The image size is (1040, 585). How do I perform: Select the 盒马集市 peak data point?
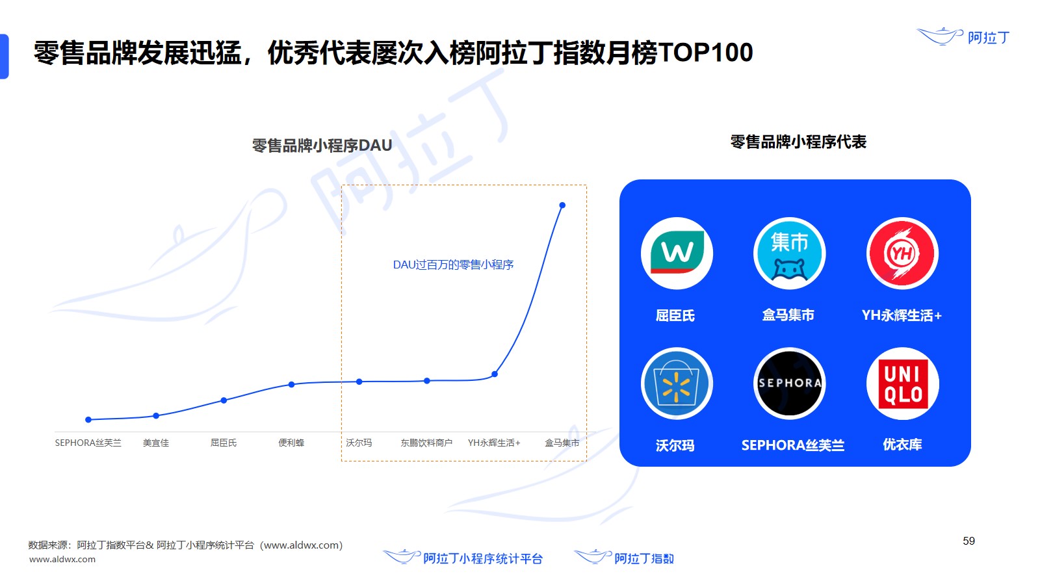pos(562,205)
